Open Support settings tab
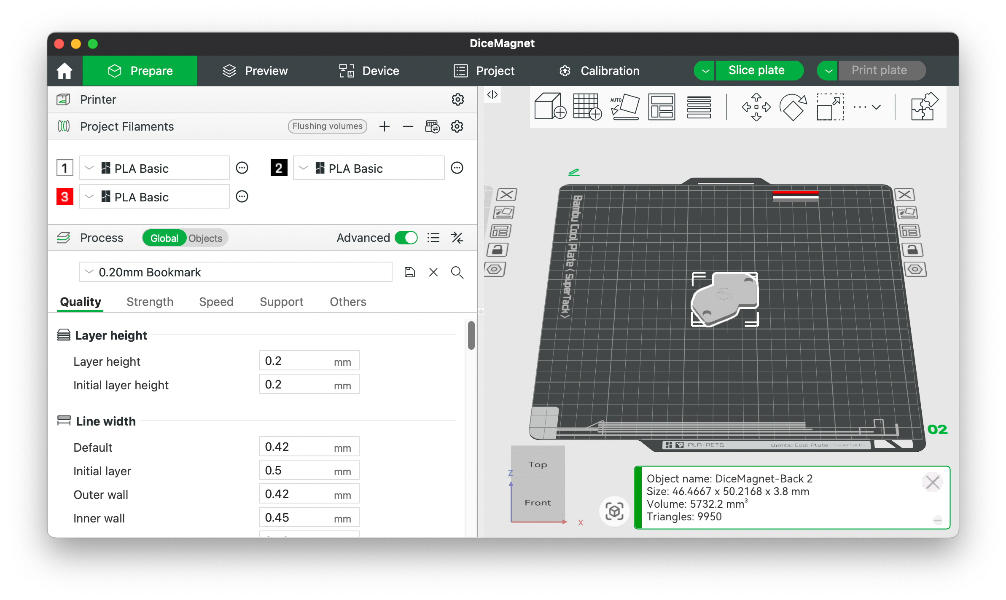Image resolution: width=1006 pixels, height=600 pixels. pyautogui.click(x=281, y=302)
